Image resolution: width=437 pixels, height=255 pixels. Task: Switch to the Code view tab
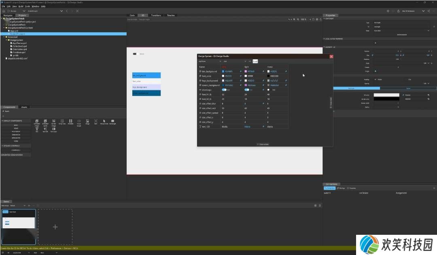[x=132, y=15]
